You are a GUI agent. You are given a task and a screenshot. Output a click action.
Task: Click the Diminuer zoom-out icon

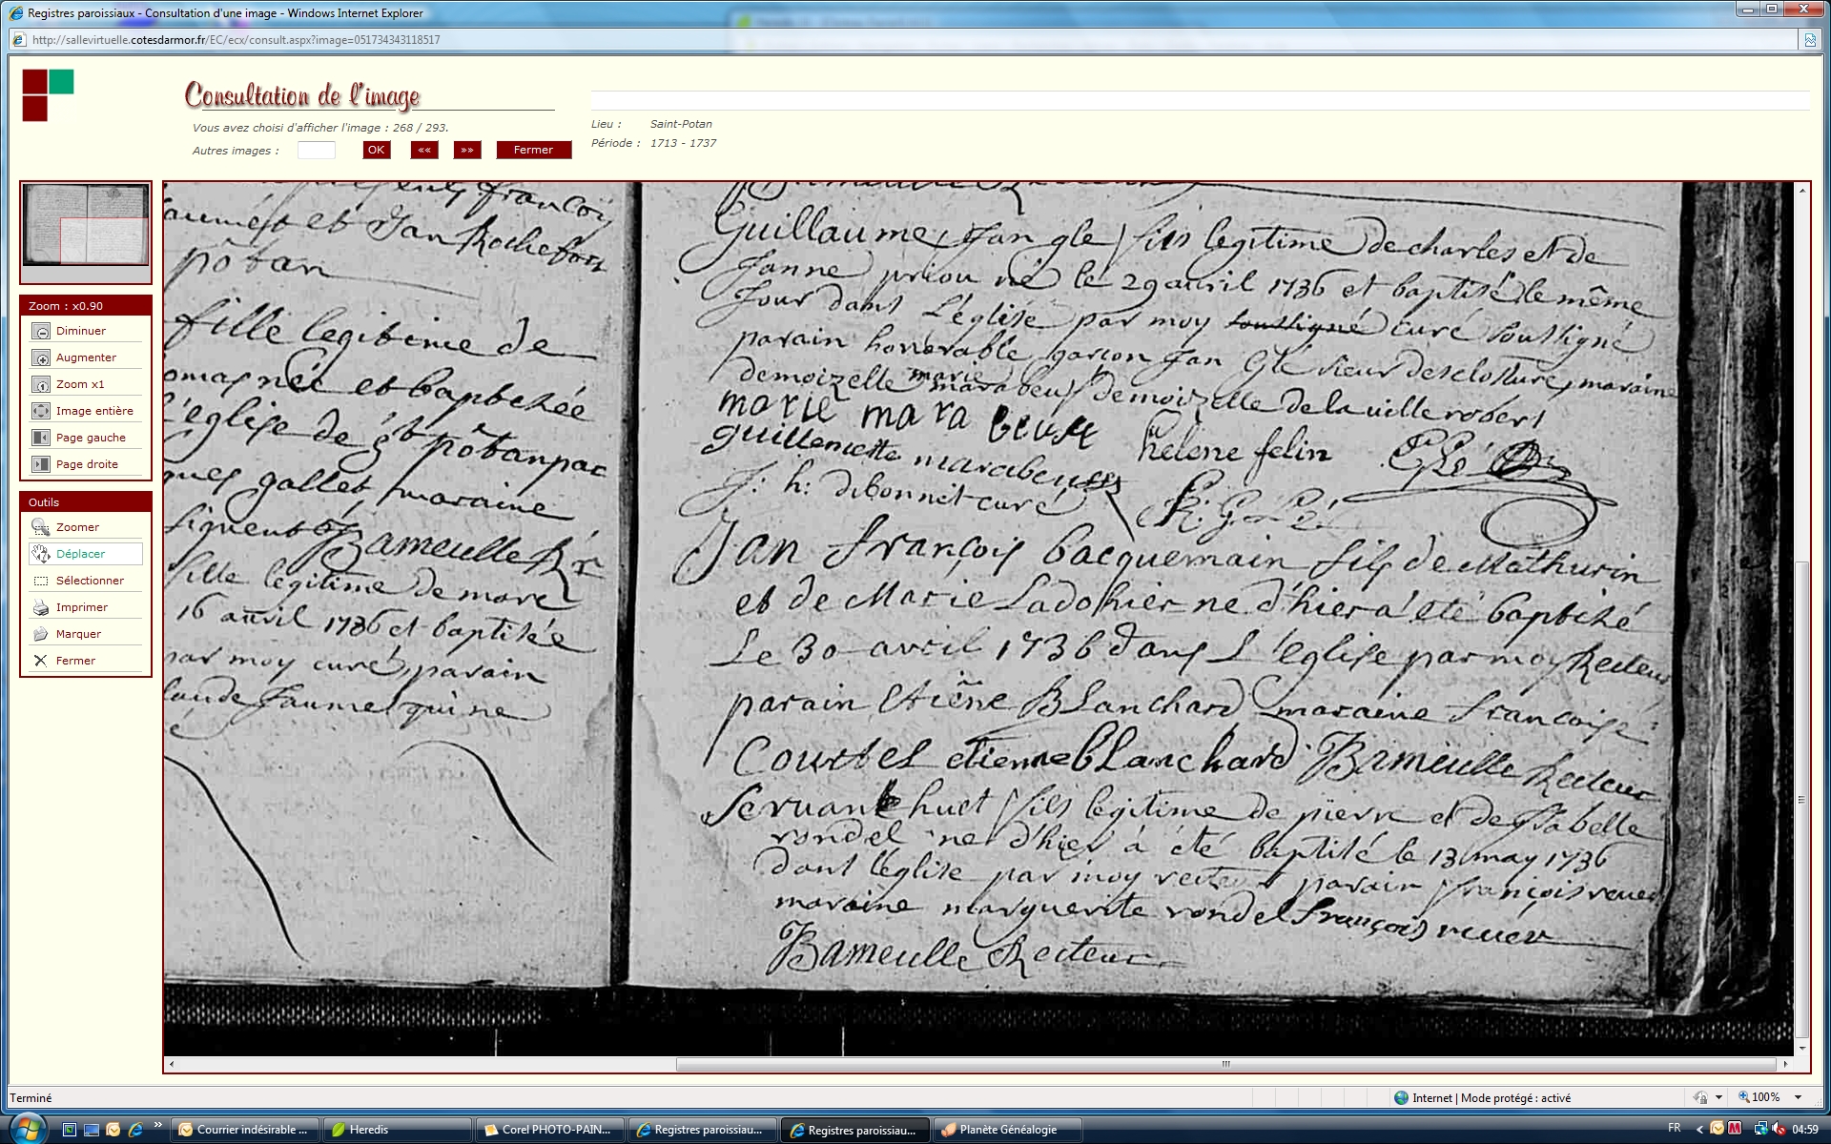tap(41, 331)
